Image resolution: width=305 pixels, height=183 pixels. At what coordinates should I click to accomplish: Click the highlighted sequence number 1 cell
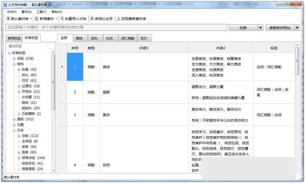click(75, 67)
